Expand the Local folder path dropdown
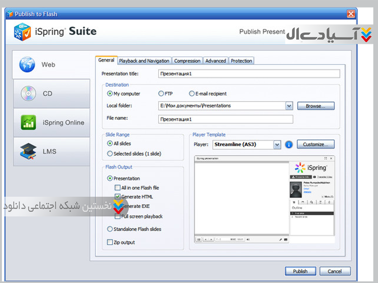Viewport: 378px width, 283px height. [x=289, y=106]
